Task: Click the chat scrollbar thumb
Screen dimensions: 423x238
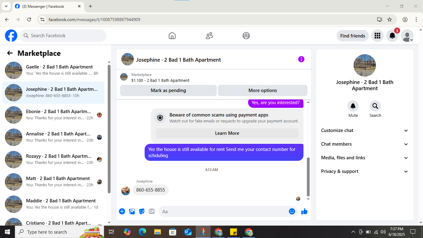Action: [x=308, y=177]
